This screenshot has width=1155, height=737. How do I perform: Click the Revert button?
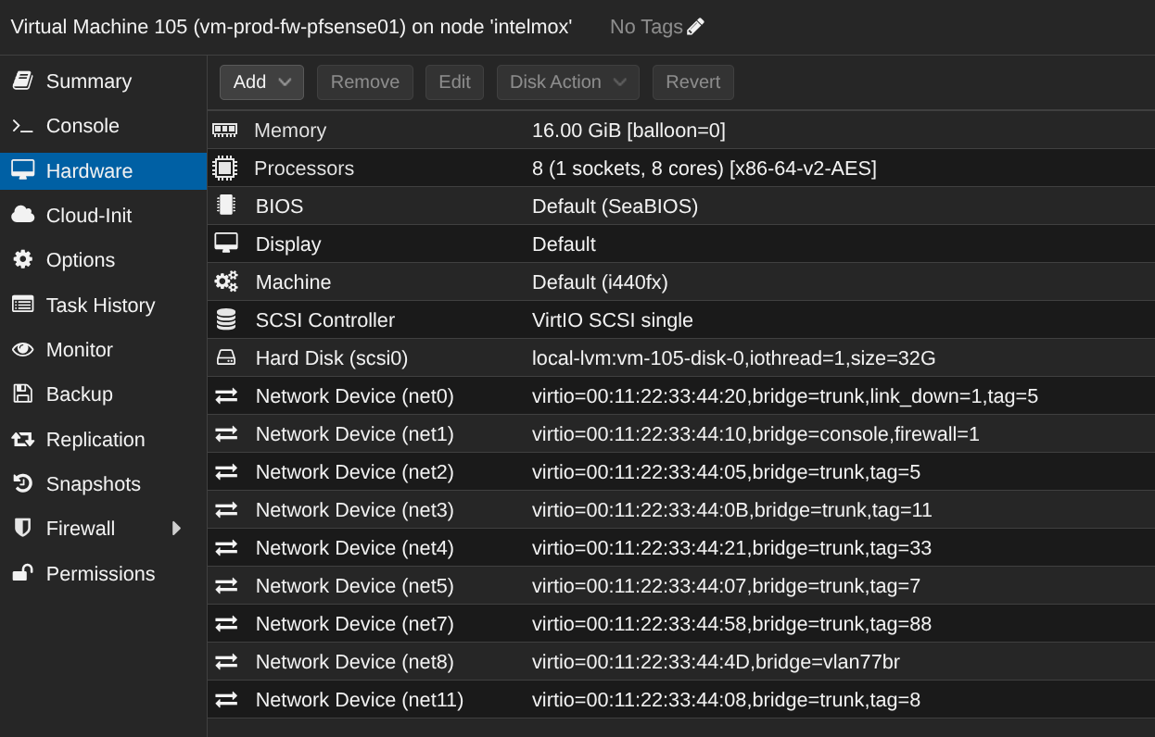coord(692,82)
